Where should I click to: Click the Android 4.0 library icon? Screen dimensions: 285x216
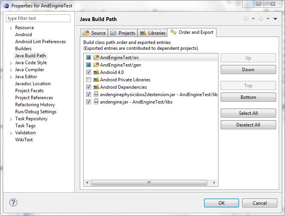coord(96,72)
